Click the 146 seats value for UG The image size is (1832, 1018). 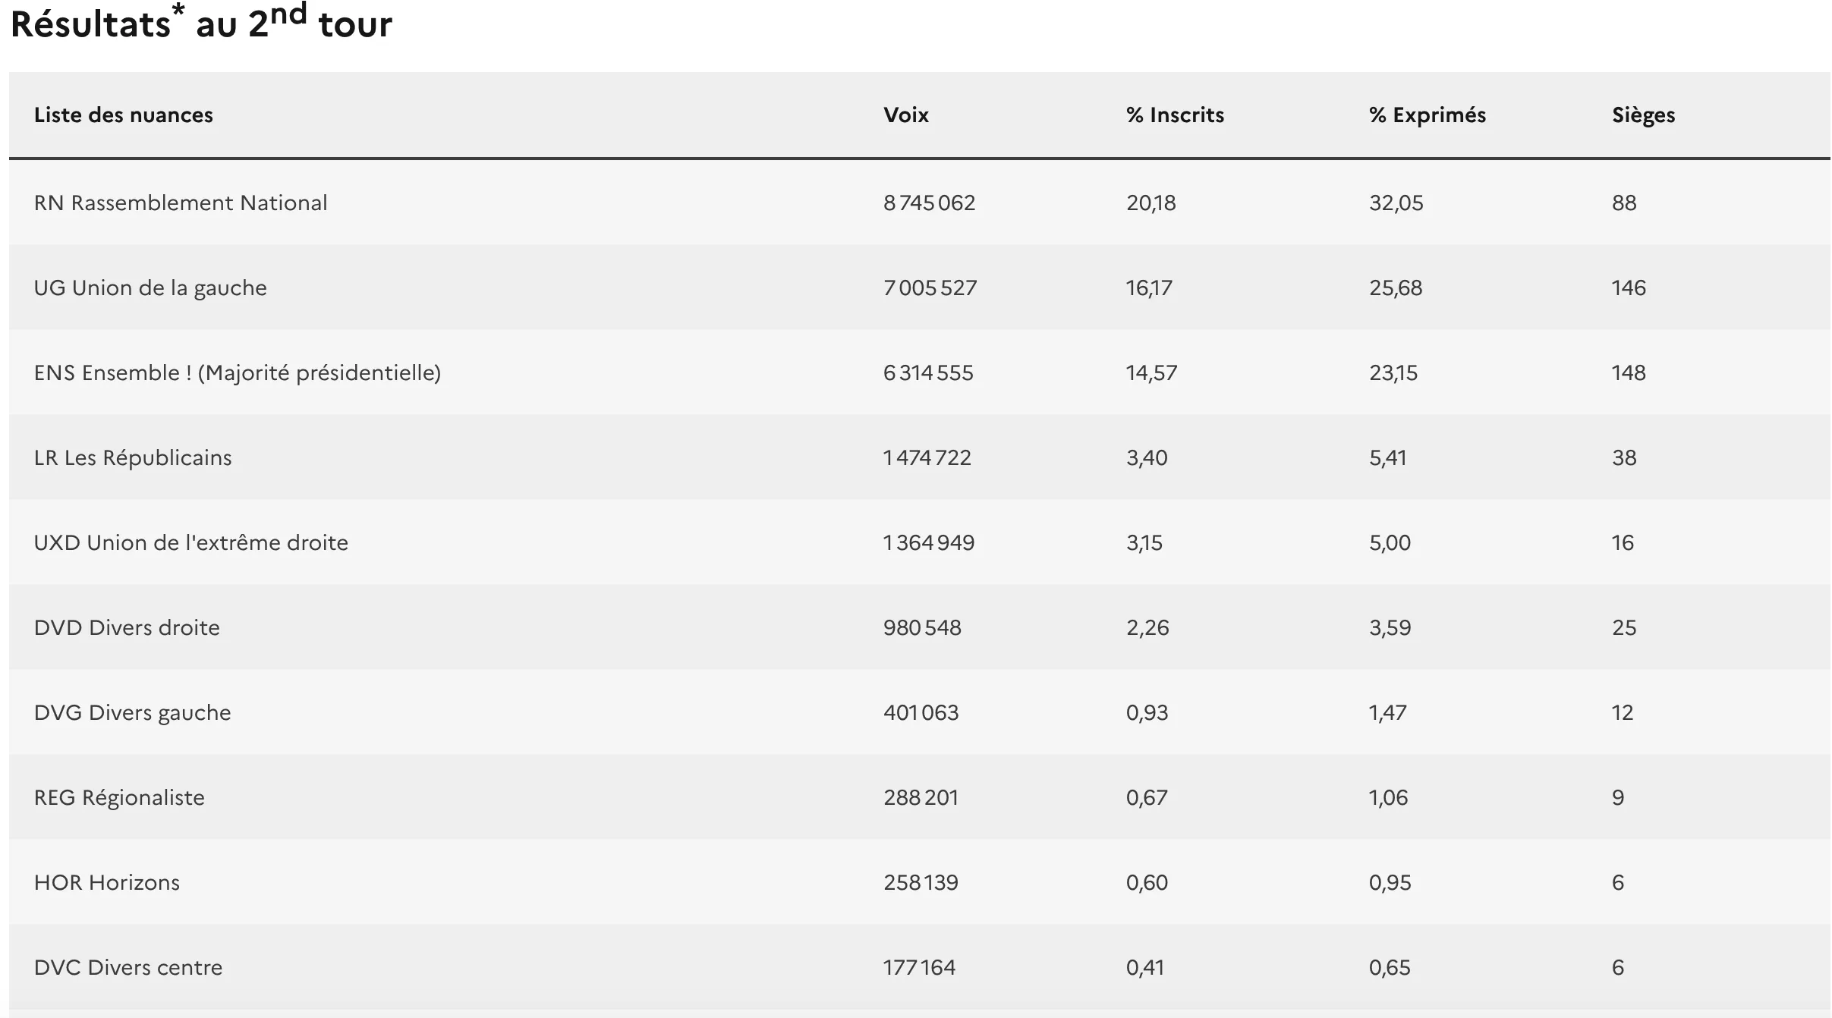coord(1628,288)
